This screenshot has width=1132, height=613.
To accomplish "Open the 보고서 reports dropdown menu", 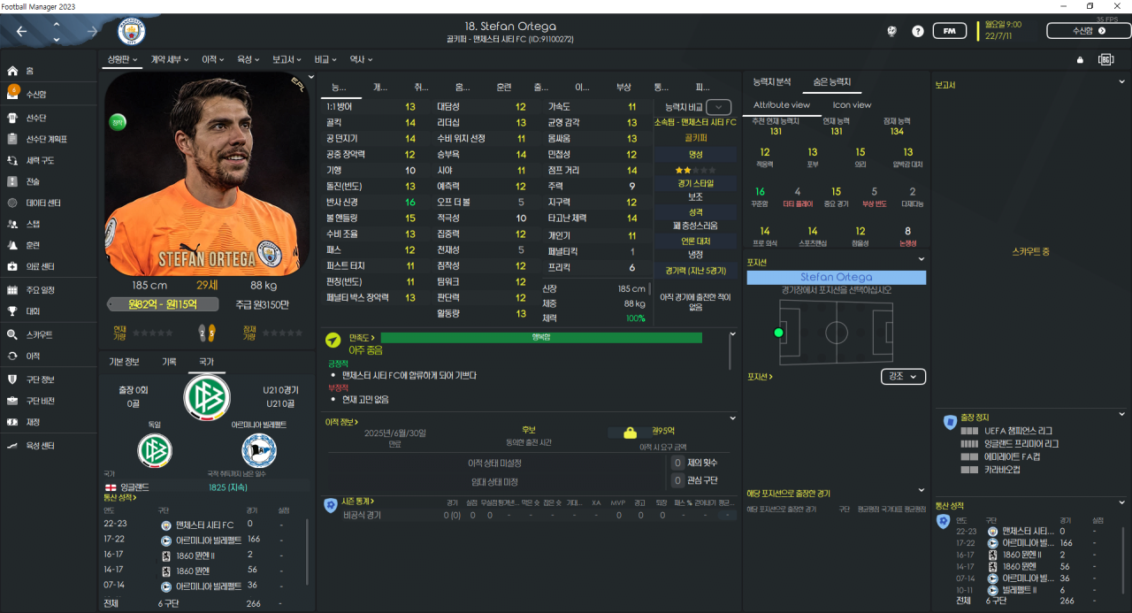I will 287,59.
